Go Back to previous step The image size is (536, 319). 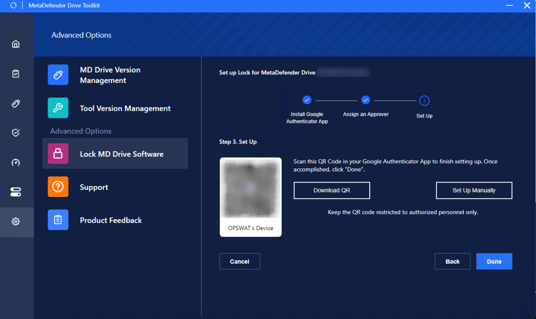[452, 261]
